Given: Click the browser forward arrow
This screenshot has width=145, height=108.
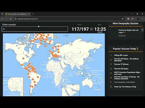Looking at the screenshot, I should point(6,19).
